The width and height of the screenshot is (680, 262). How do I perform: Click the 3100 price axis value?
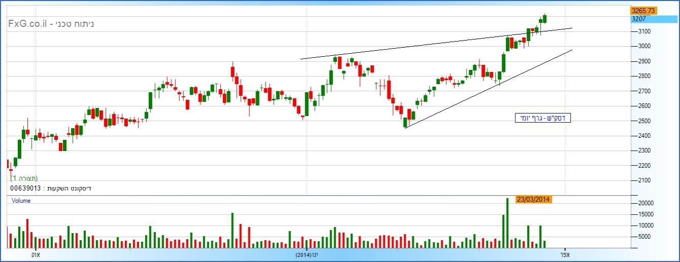click(643, 31)
